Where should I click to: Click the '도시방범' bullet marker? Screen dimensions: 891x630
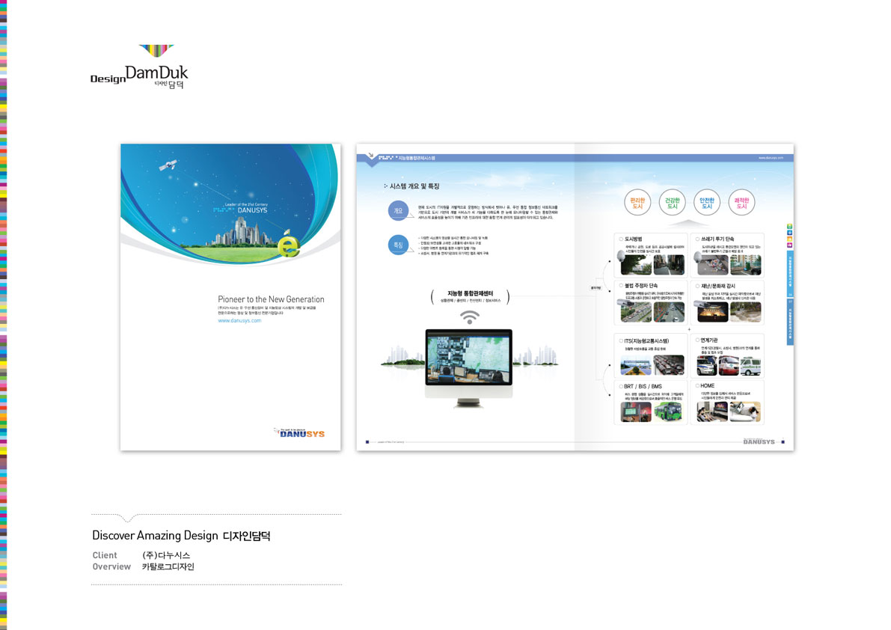pyautogui.click(x=621, y=239)
